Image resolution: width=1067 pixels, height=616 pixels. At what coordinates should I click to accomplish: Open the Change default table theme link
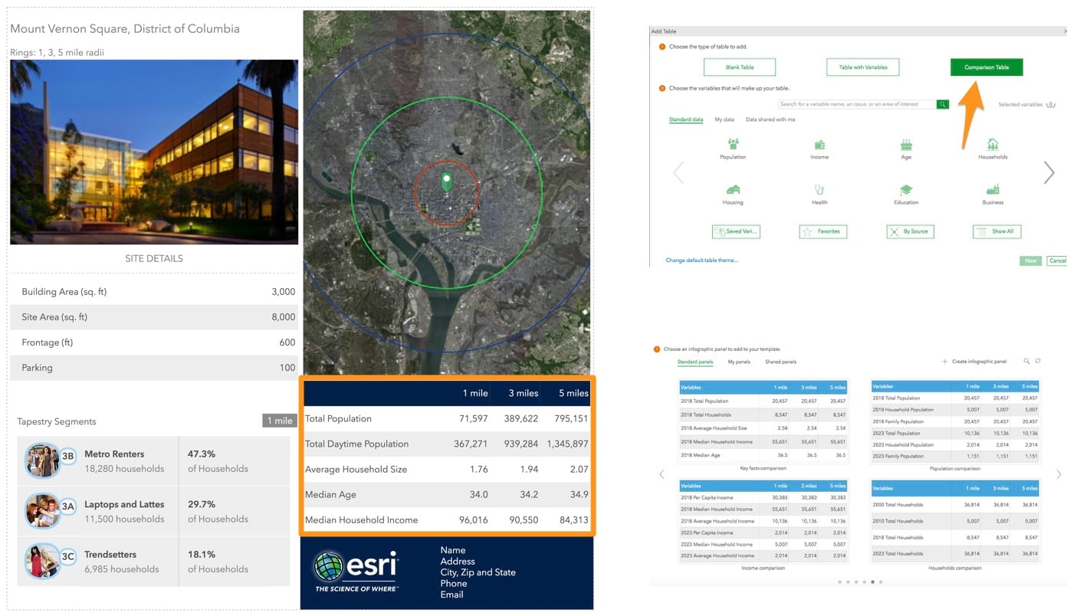(701, 260)
